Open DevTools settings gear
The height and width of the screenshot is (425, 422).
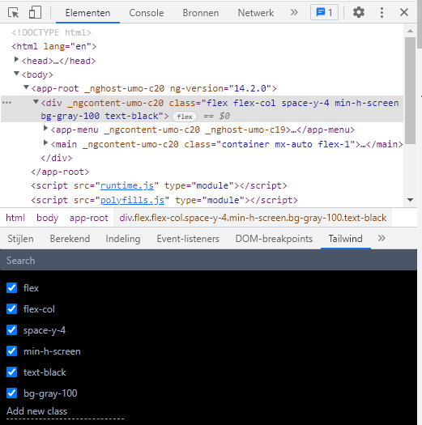tap(359, 12)
